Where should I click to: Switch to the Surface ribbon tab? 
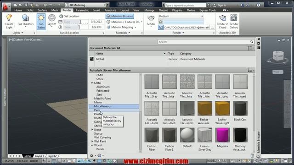[x=42, y=10]
